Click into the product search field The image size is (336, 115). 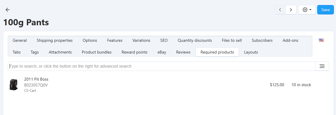pos(162,66)
